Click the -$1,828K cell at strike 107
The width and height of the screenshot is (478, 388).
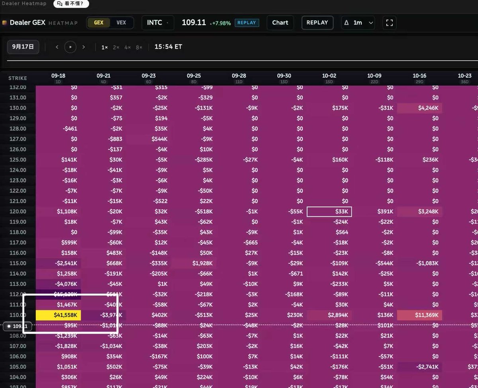tap(59, 346)
